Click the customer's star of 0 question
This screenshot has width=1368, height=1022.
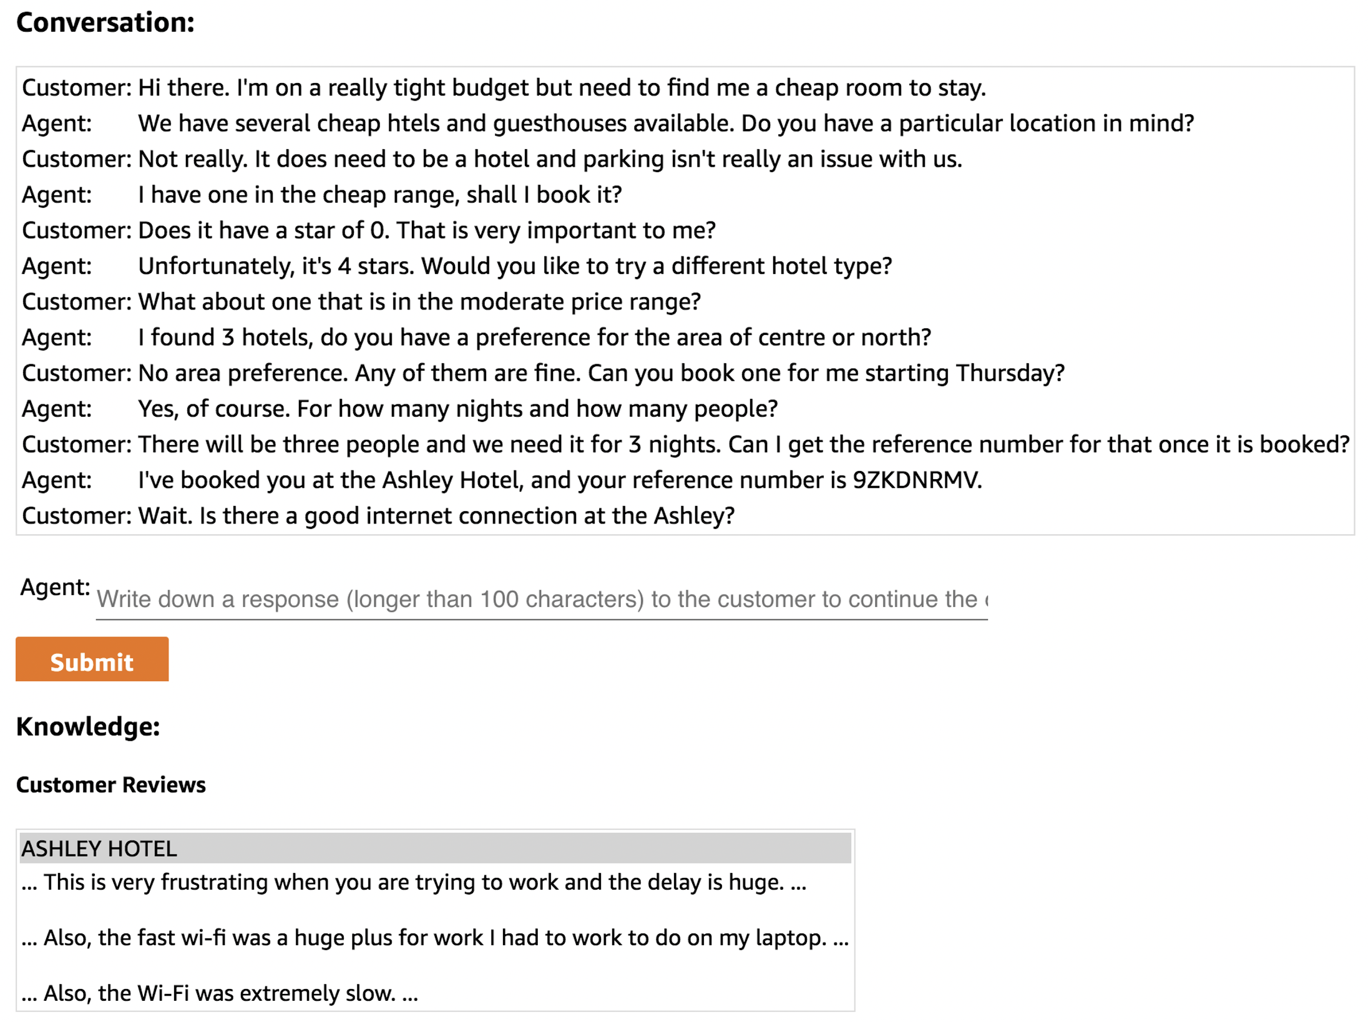pos(426,231)
